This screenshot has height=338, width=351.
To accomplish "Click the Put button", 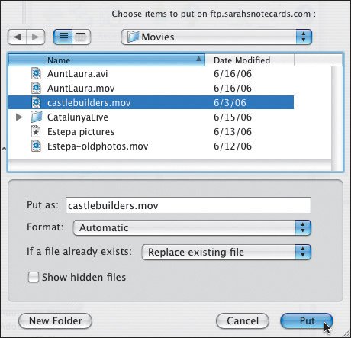I will 307,320.
